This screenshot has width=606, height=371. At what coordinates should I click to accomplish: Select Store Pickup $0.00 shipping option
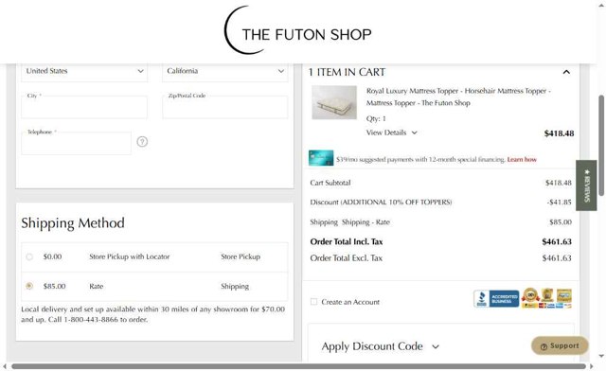tap(29, 256)
